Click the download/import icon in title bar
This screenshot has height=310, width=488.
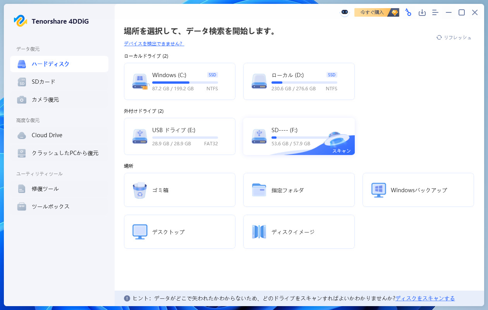(422, 13)
